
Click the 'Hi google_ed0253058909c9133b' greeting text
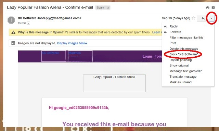click(79, 107)
